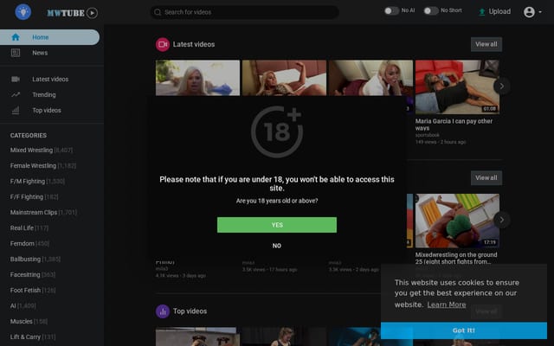Click the View all button below Latest videos
Screen dimensions: 554x346
click(486, 177)
